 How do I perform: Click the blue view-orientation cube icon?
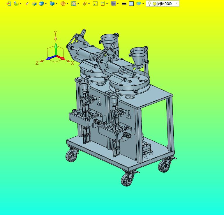pyautogui.click(x=52, y=3)
